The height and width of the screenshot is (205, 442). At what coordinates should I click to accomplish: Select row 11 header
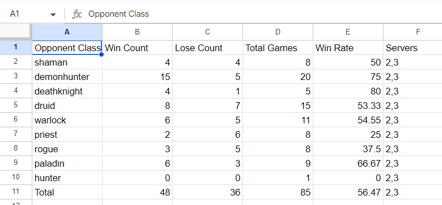[x=16, y=192]
